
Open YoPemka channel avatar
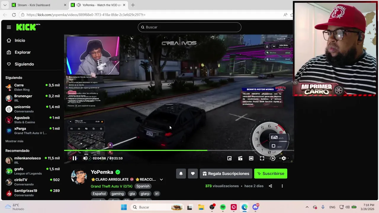79,177
